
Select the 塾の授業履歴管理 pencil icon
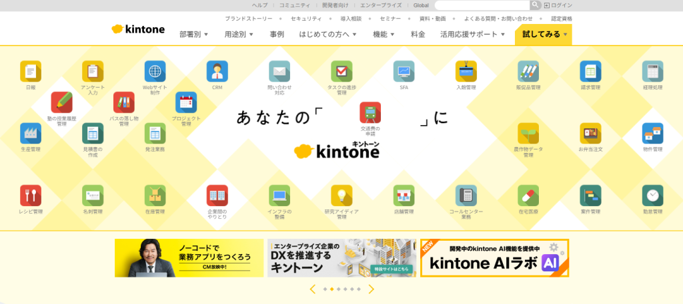62,102
